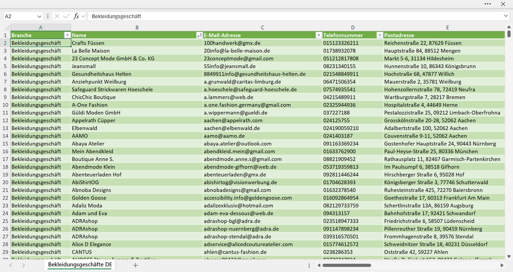Open the insert function fx dialog
The height and width of the screenshot is (272, 513).
coord(76,16)
